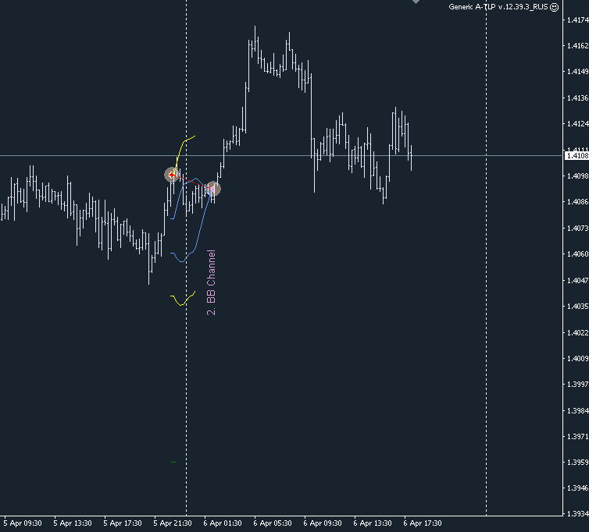Select the red trade entry arrow marker
This screenshot has height=532, width=589.
[x=172, y=175]
